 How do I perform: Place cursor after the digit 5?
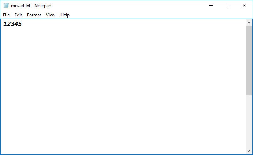tap(22, 24)
